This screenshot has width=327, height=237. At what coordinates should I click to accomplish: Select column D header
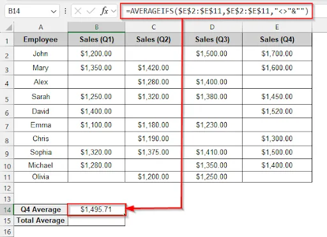[212, 27]
